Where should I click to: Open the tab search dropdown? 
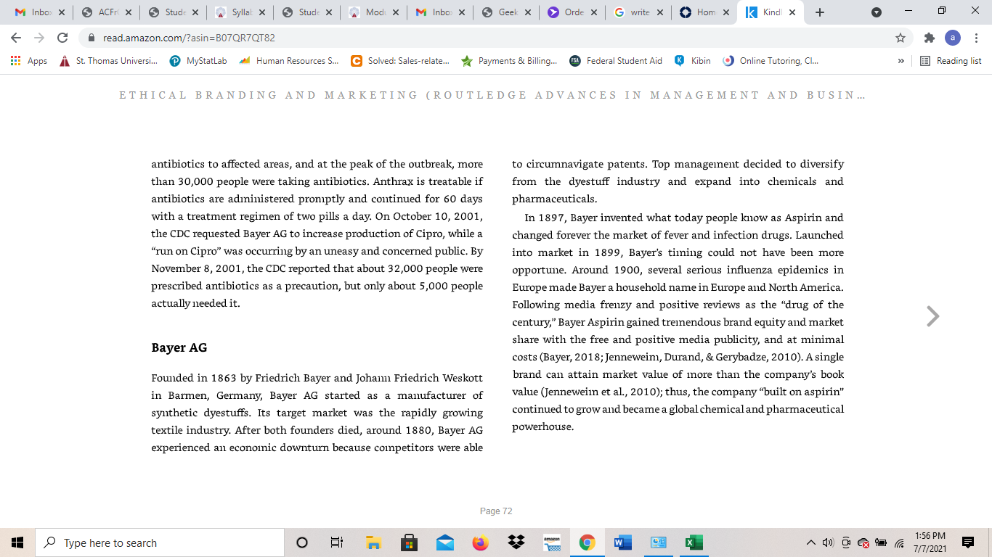click(x=877, y=12)
